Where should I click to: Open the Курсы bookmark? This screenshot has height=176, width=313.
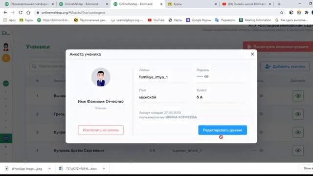26,20
